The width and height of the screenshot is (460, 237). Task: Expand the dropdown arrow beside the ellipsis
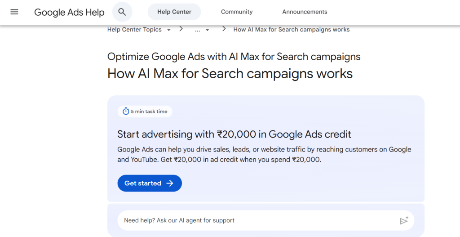click(208, 30)
